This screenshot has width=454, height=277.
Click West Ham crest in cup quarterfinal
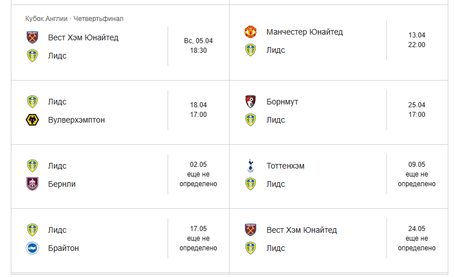[x=32, y=37]
